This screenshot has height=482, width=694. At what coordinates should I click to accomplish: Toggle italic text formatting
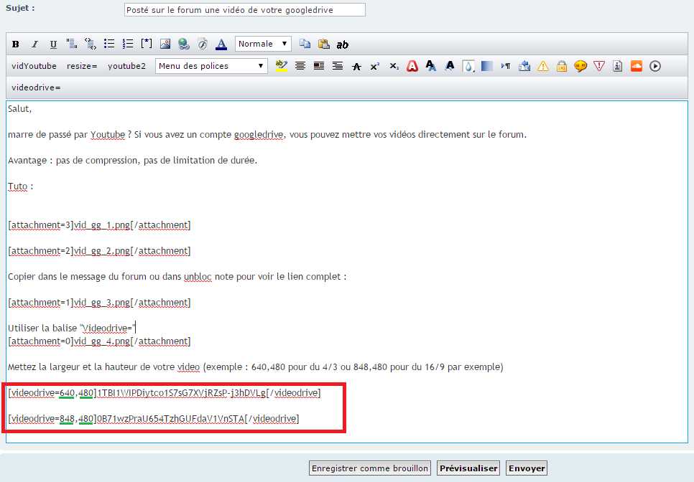tap(34, 44)
